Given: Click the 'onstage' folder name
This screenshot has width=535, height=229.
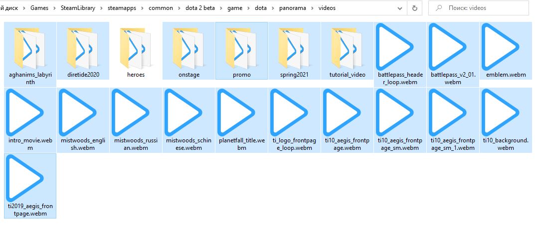Looking at the screenshot, I should [188, 75].
